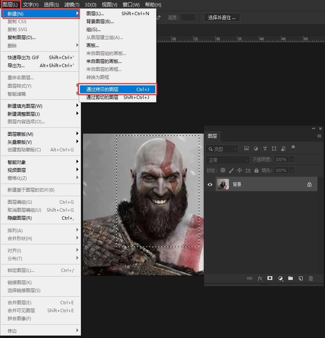The image size is (325, 338).
Task: Click the delete layer trash icon
Action: point(311,278)
